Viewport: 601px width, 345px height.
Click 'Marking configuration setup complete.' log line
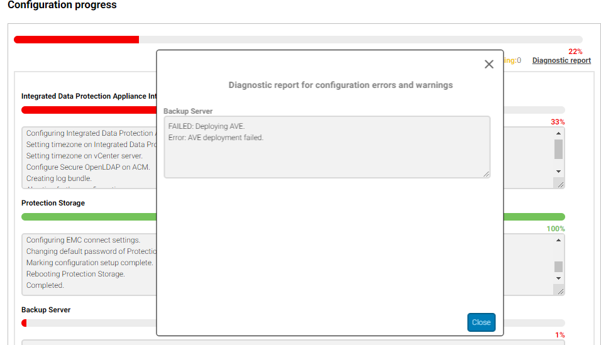coord(90,263)
